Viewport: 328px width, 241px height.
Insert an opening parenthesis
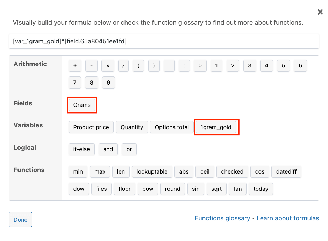(138, 66)
